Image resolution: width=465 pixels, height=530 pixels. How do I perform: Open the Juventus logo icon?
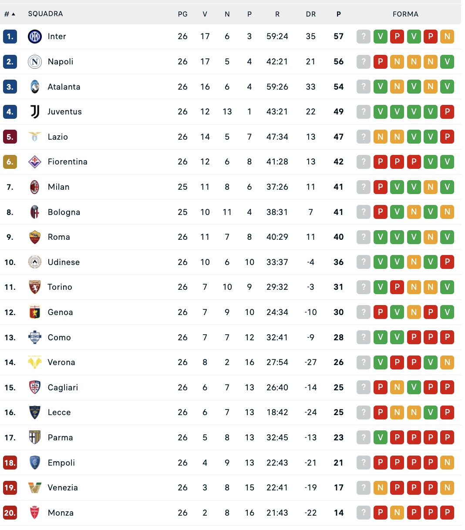[35, 112]
